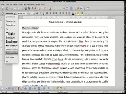
Task: Expand the Stars shapes arrow
Action: click(51, 88)
